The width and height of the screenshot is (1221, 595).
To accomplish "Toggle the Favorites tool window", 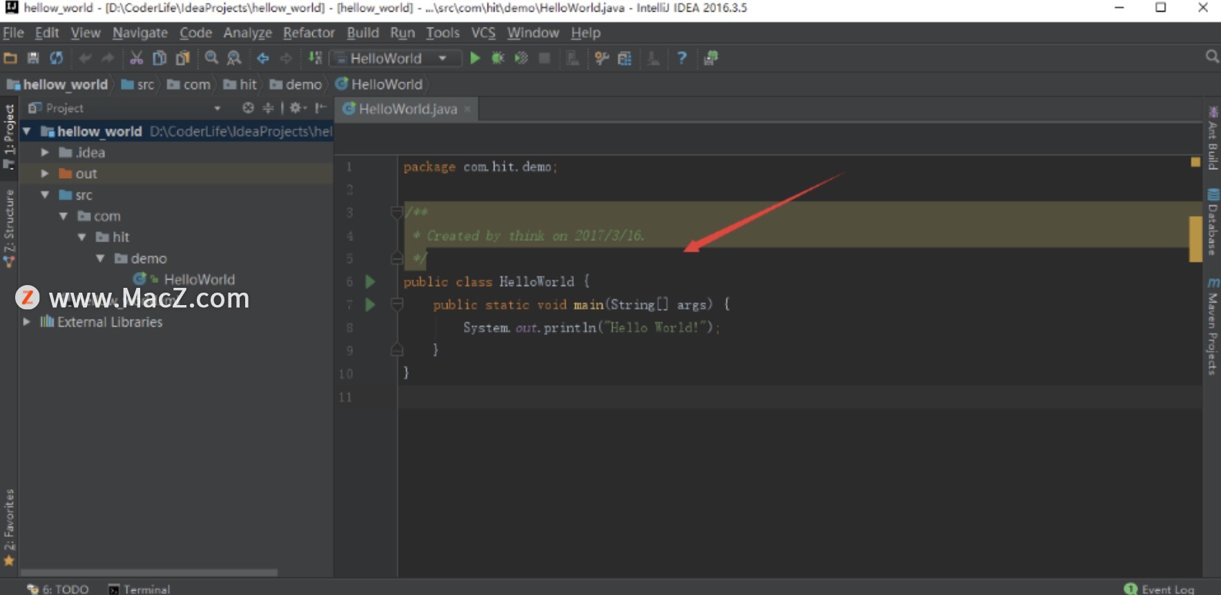I will 9,527.
